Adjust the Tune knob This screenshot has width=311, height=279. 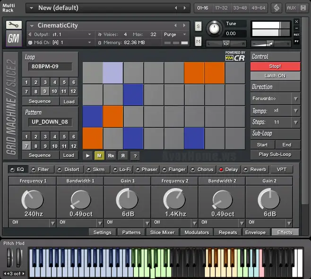click(214, 28)
